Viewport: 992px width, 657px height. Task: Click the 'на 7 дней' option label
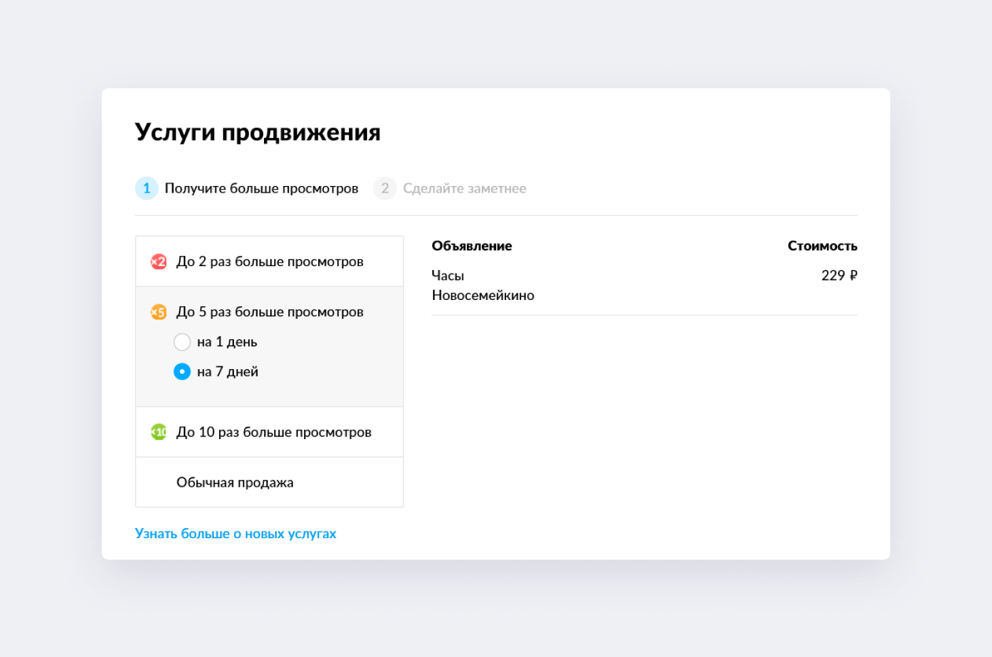point(228,372)
